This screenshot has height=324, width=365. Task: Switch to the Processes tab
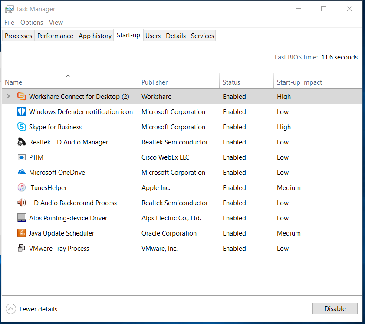point(18,36)
